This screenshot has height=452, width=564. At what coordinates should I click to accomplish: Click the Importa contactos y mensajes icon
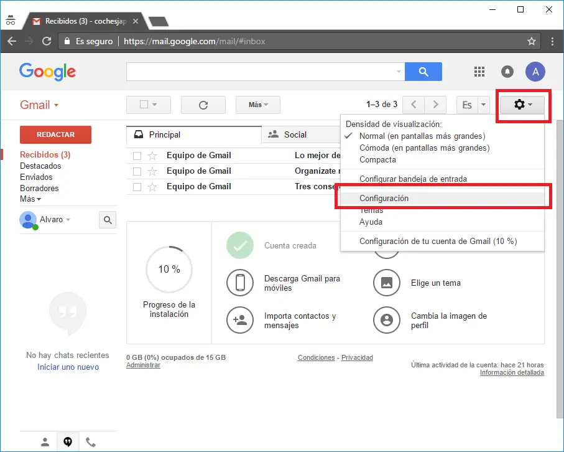point(240,320)
